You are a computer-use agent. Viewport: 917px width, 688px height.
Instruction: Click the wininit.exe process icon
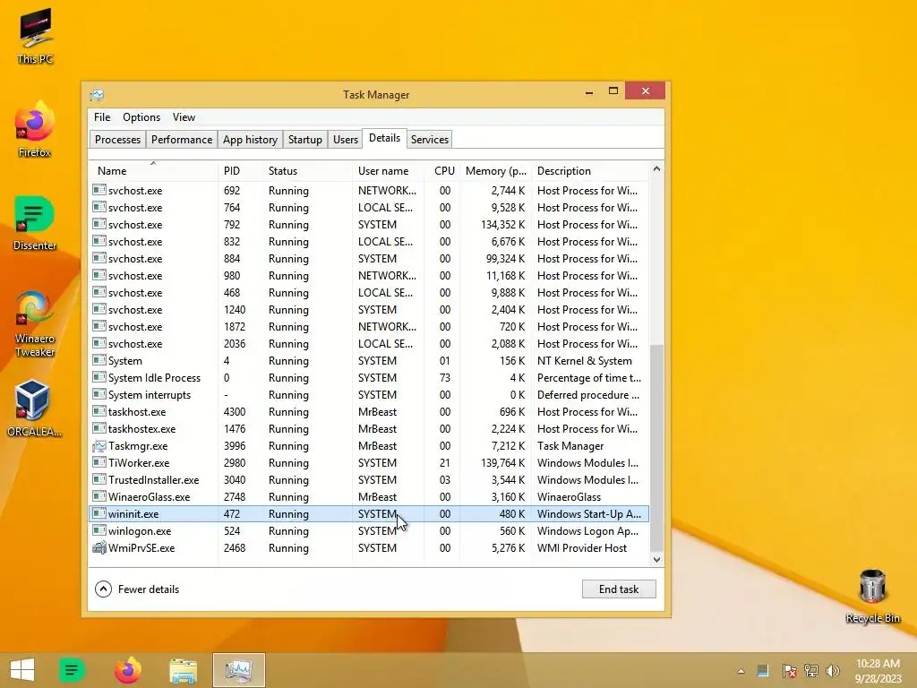(99, 513)
